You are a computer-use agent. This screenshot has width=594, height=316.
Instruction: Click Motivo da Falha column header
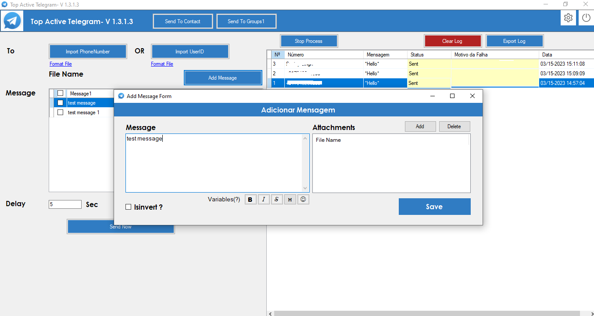495,55
